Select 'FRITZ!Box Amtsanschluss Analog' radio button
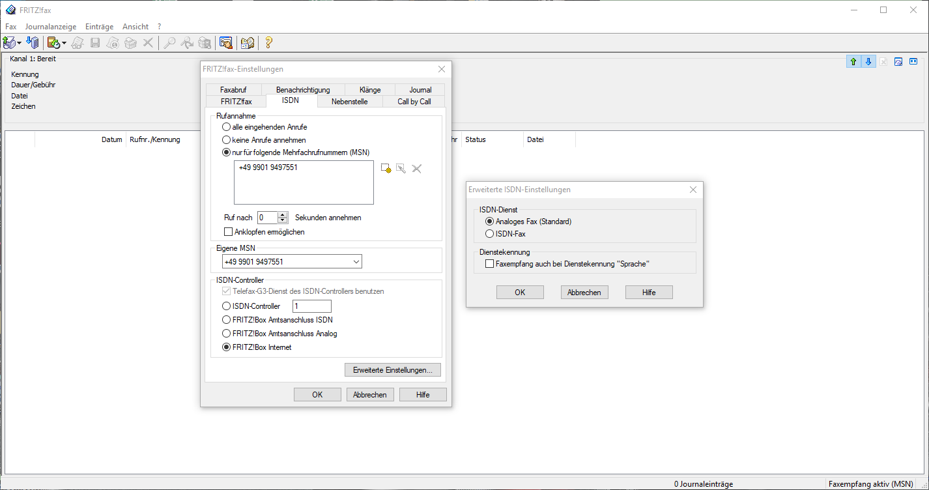The width and height of the screenshot is (929, 490). click(x=227, y=334)
